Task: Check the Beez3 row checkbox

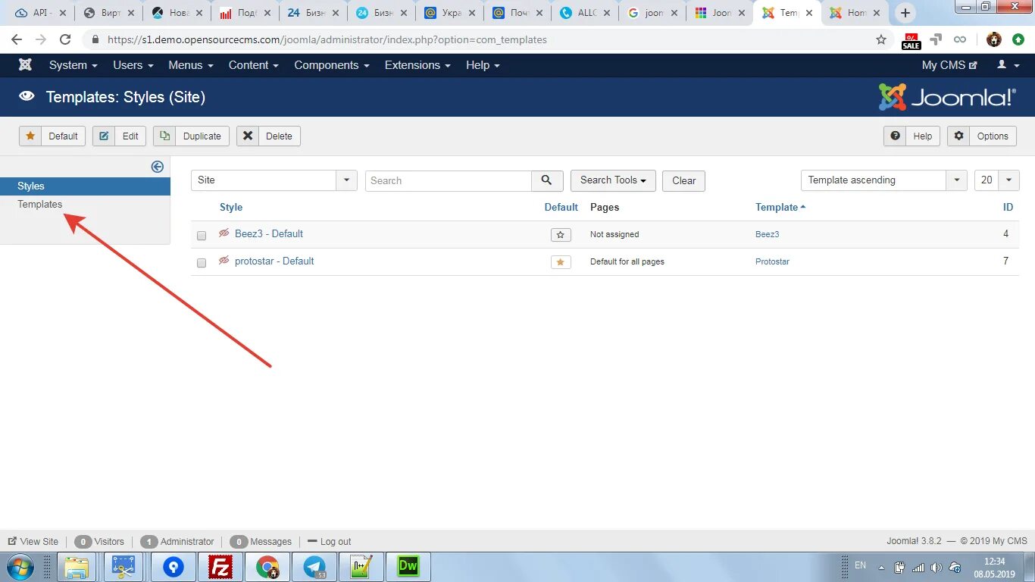Action: coord(201,235)
